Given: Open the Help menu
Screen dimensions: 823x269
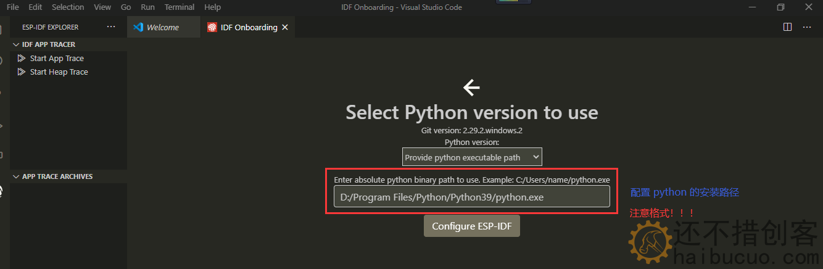Looking at the screenshot, I should point(212,7).
